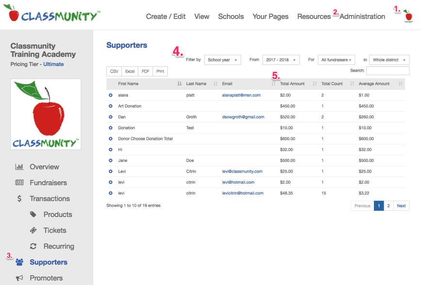Image resolution: width=421 pixels, height=285 pixels.
Task: Open the Create / Edit menu
Action: pos(166,16)
